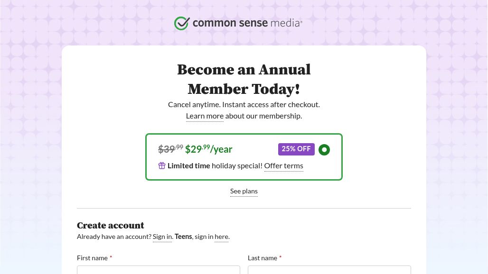488x274 pixels.
Task: Click the Common Sense Media checkmark logo
Action: 182,23
